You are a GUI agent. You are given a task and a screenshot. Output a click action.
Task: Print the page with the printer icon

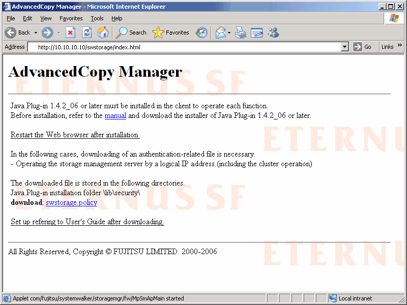point(241,33)
